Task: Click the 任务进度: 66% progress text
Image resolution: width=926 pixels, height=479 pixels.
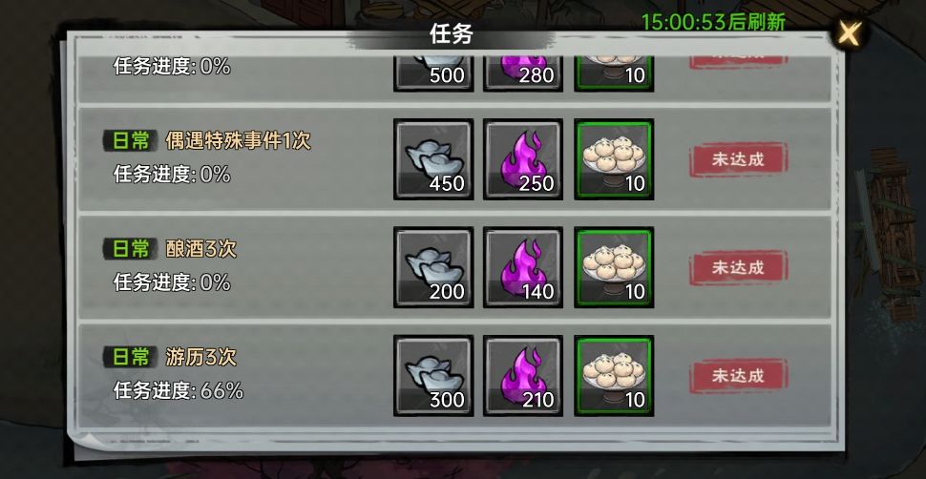Action: coord(179,390)
